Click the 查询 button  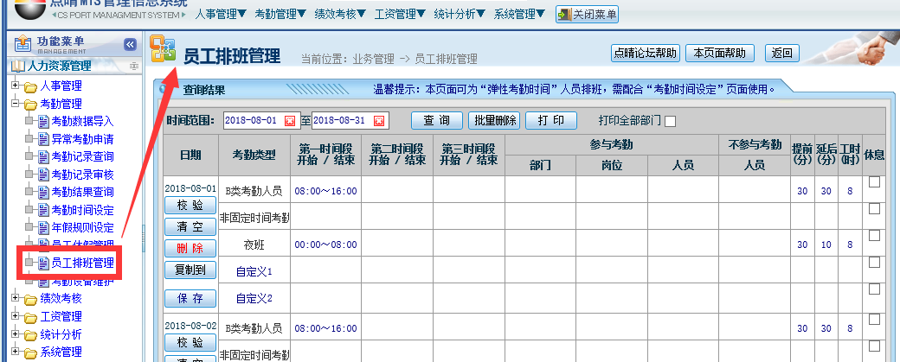(436, 120)
